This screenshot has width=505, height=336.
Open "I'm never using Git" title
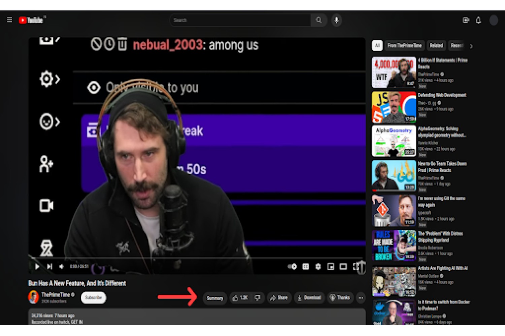[442, 202]
